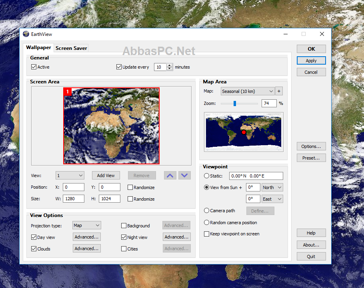Click the Zoom percentage field showing 74
The height and width of the screenshot is (288, 364).
click(269, 103)
